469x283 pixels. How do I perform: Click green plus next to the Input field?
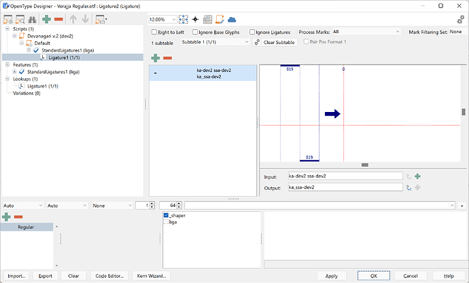click(418, 176)
